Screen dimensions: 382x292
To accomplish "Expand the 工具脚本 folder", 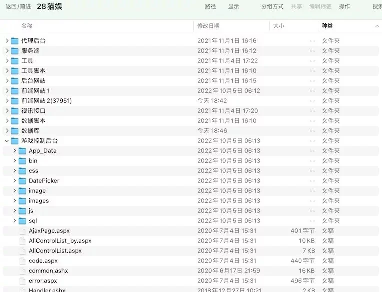I will [7, 71].
